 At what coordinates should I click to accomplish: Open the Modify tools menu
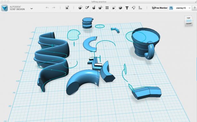coord(100,8)
